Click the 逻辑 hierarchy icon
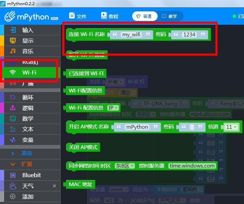 (x=13, y=108)
